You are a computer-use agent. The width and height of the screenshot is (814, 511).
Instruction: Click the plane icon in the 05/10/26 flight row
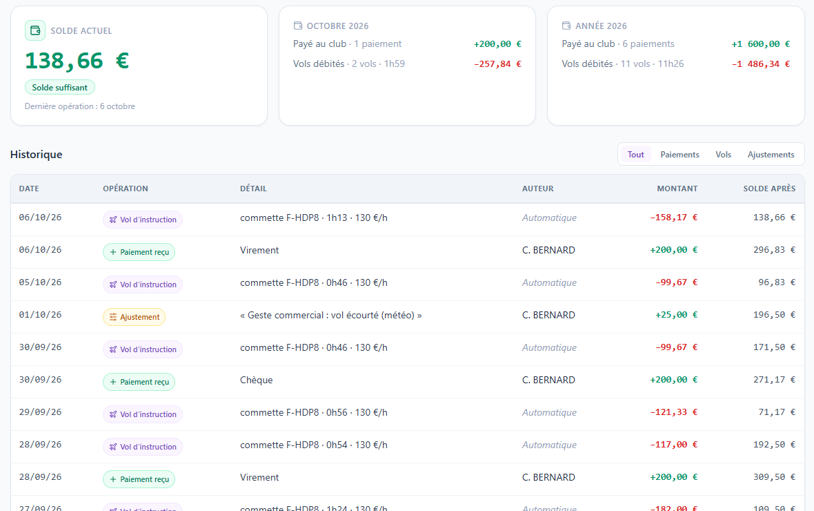click(x=113, y=285)
